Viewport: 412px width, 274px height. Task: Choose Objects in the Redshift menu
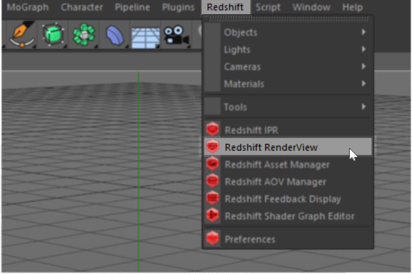tap(288, 32)
